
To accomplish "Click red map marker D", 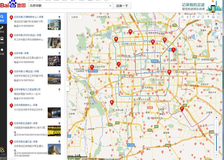I will (x=153, y=42).
